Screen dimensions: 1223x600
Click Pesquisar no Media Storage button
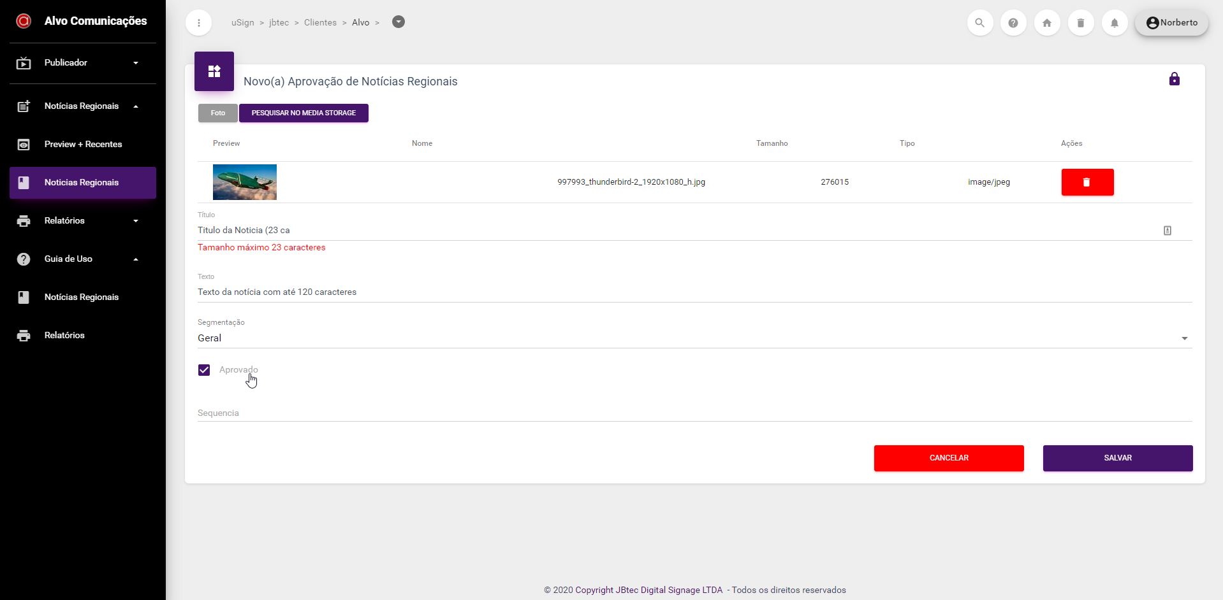304,113
